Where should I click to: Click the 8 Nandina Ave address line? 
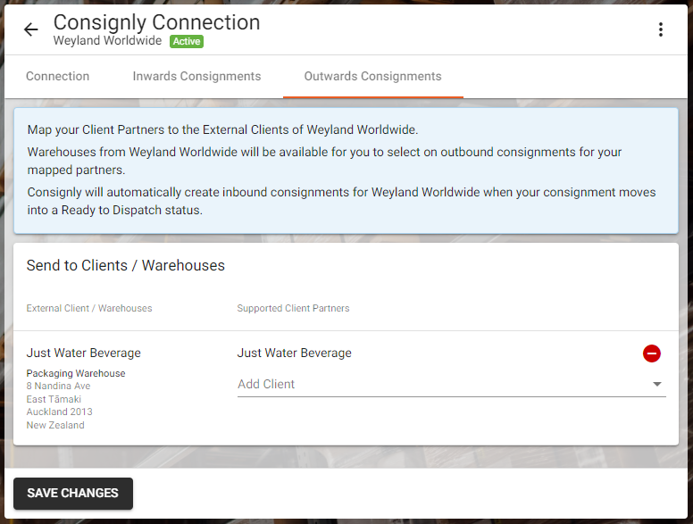58,387
